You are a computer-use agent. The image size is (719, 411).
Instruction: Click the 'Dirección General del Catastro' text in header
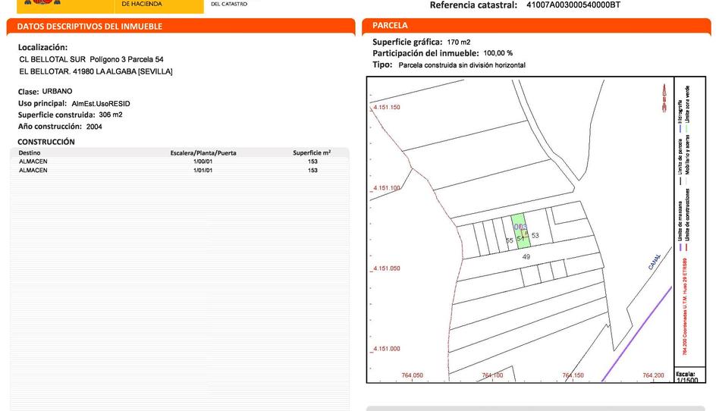coord(228,5)
